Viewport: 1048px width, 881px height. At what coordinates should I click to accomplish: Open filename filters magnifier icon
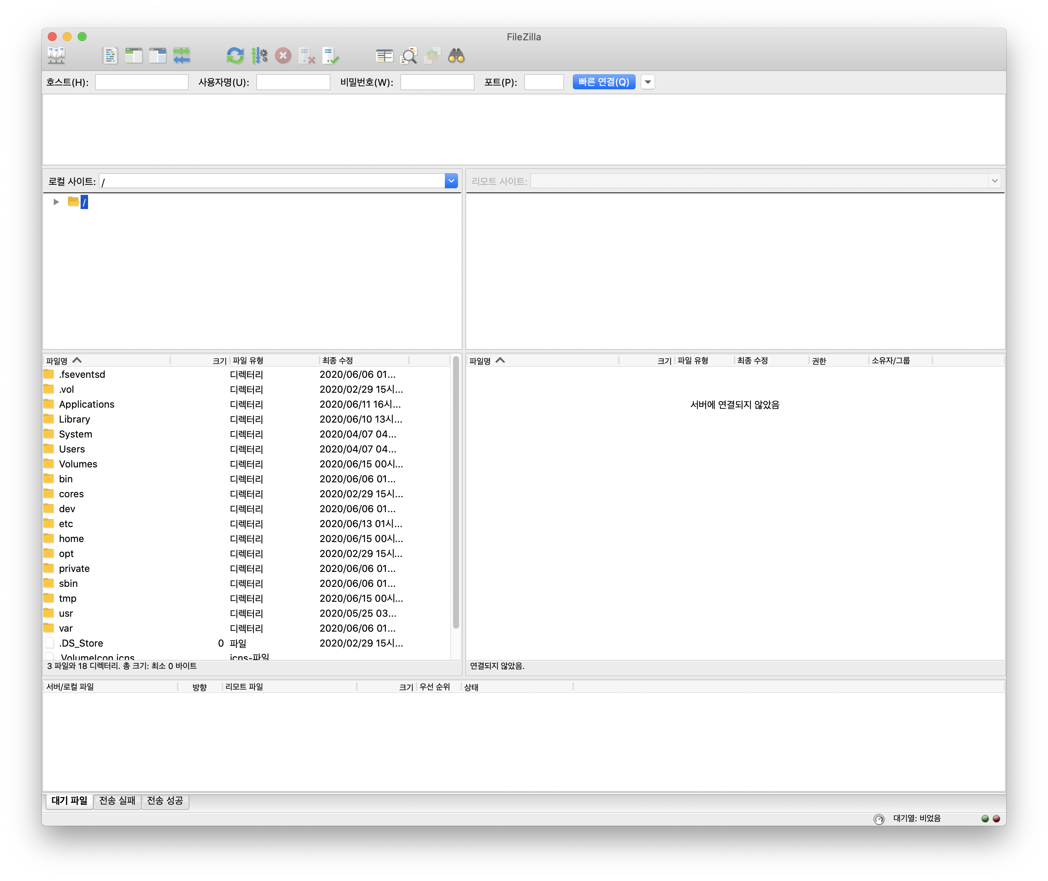click(409, 56)
